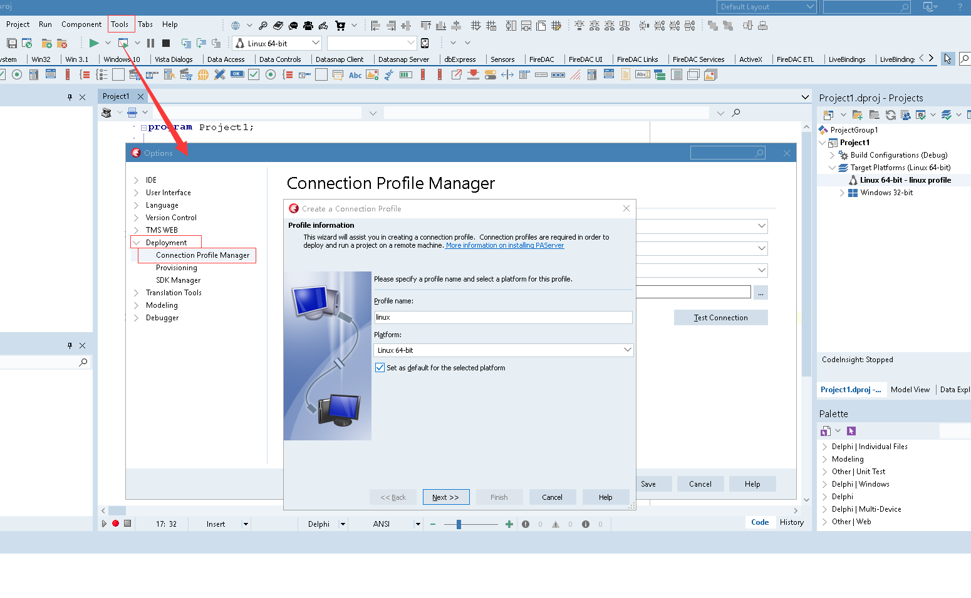Click the purple pointer icon in Palette panel
This screenshot has height=598, width=971.
coord(851,431)
